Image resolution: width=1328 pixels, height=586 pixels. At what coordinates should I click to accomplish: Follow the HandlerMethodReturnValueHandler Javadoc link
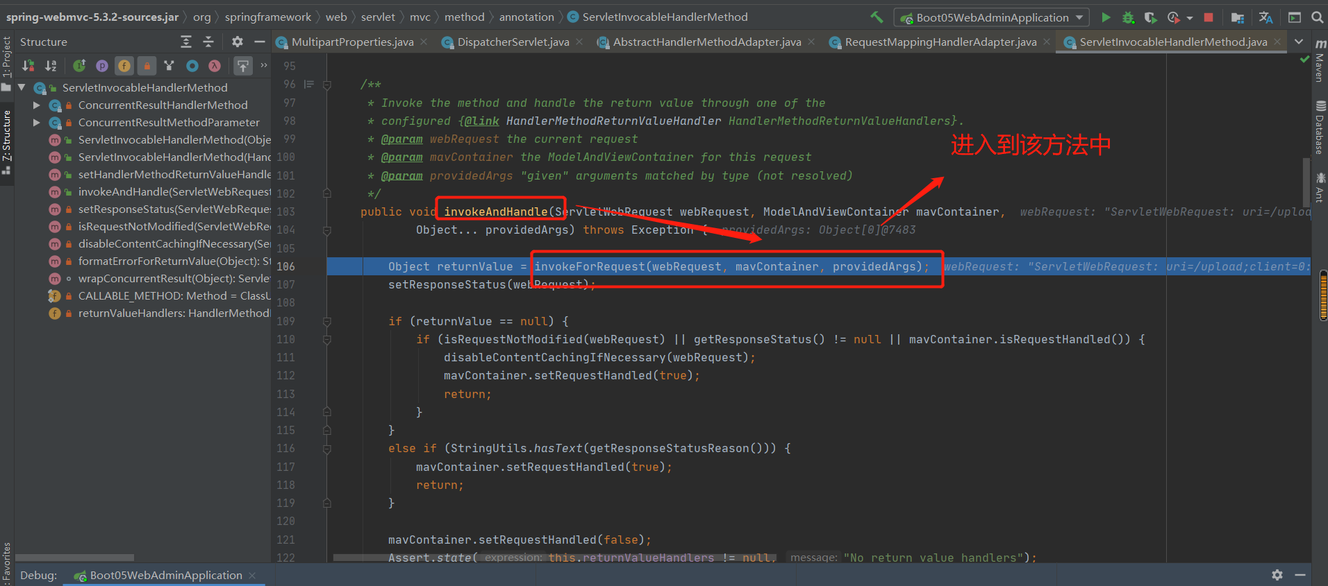coord(614,121)
